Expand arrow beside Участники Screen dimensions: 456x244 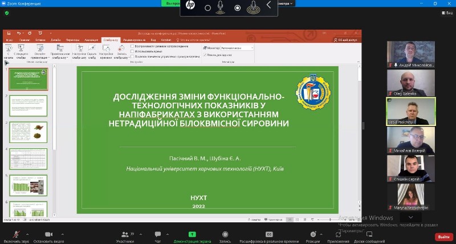coord(141,234)
